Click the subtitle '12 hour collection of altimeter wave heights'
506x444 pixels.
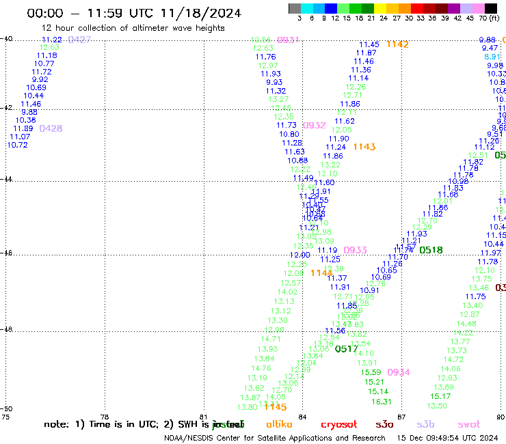tap(133, 29)
